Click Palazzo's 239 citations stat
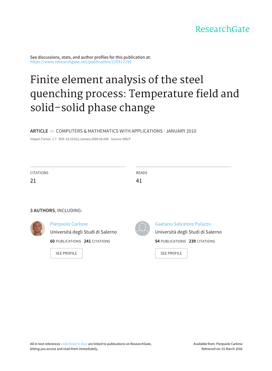The image size is (272, 371). 202,241
